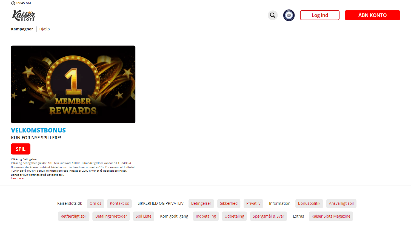This screenshot has height=231, width=411.
Task: Click the 09:45 AM time text
Action: coord(24,3)
